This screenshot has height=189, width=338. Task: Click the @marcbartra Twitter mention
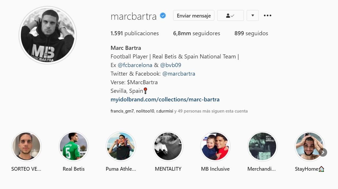tap(179, 74)
